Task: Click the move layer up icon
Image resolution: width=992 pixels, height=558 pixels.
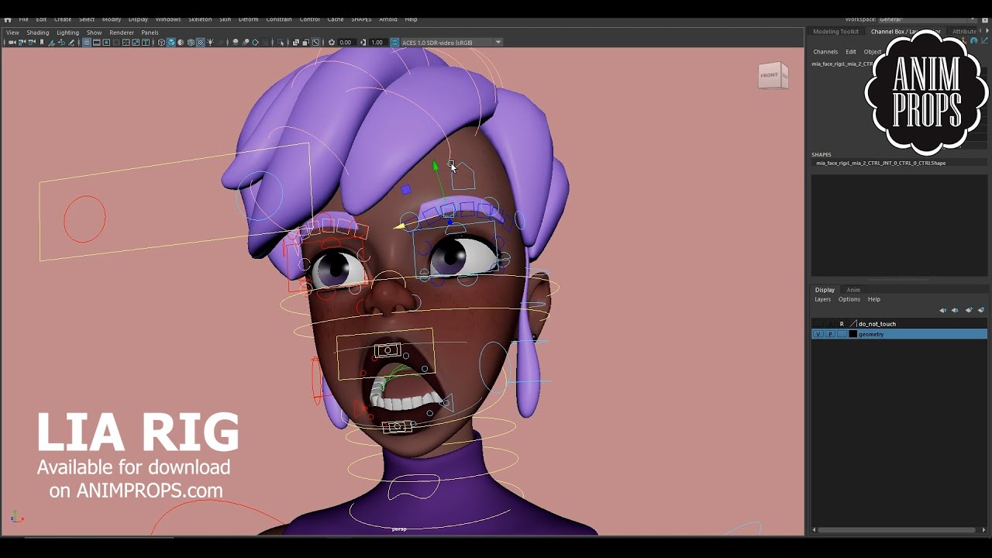Action: tap(943, 310)
